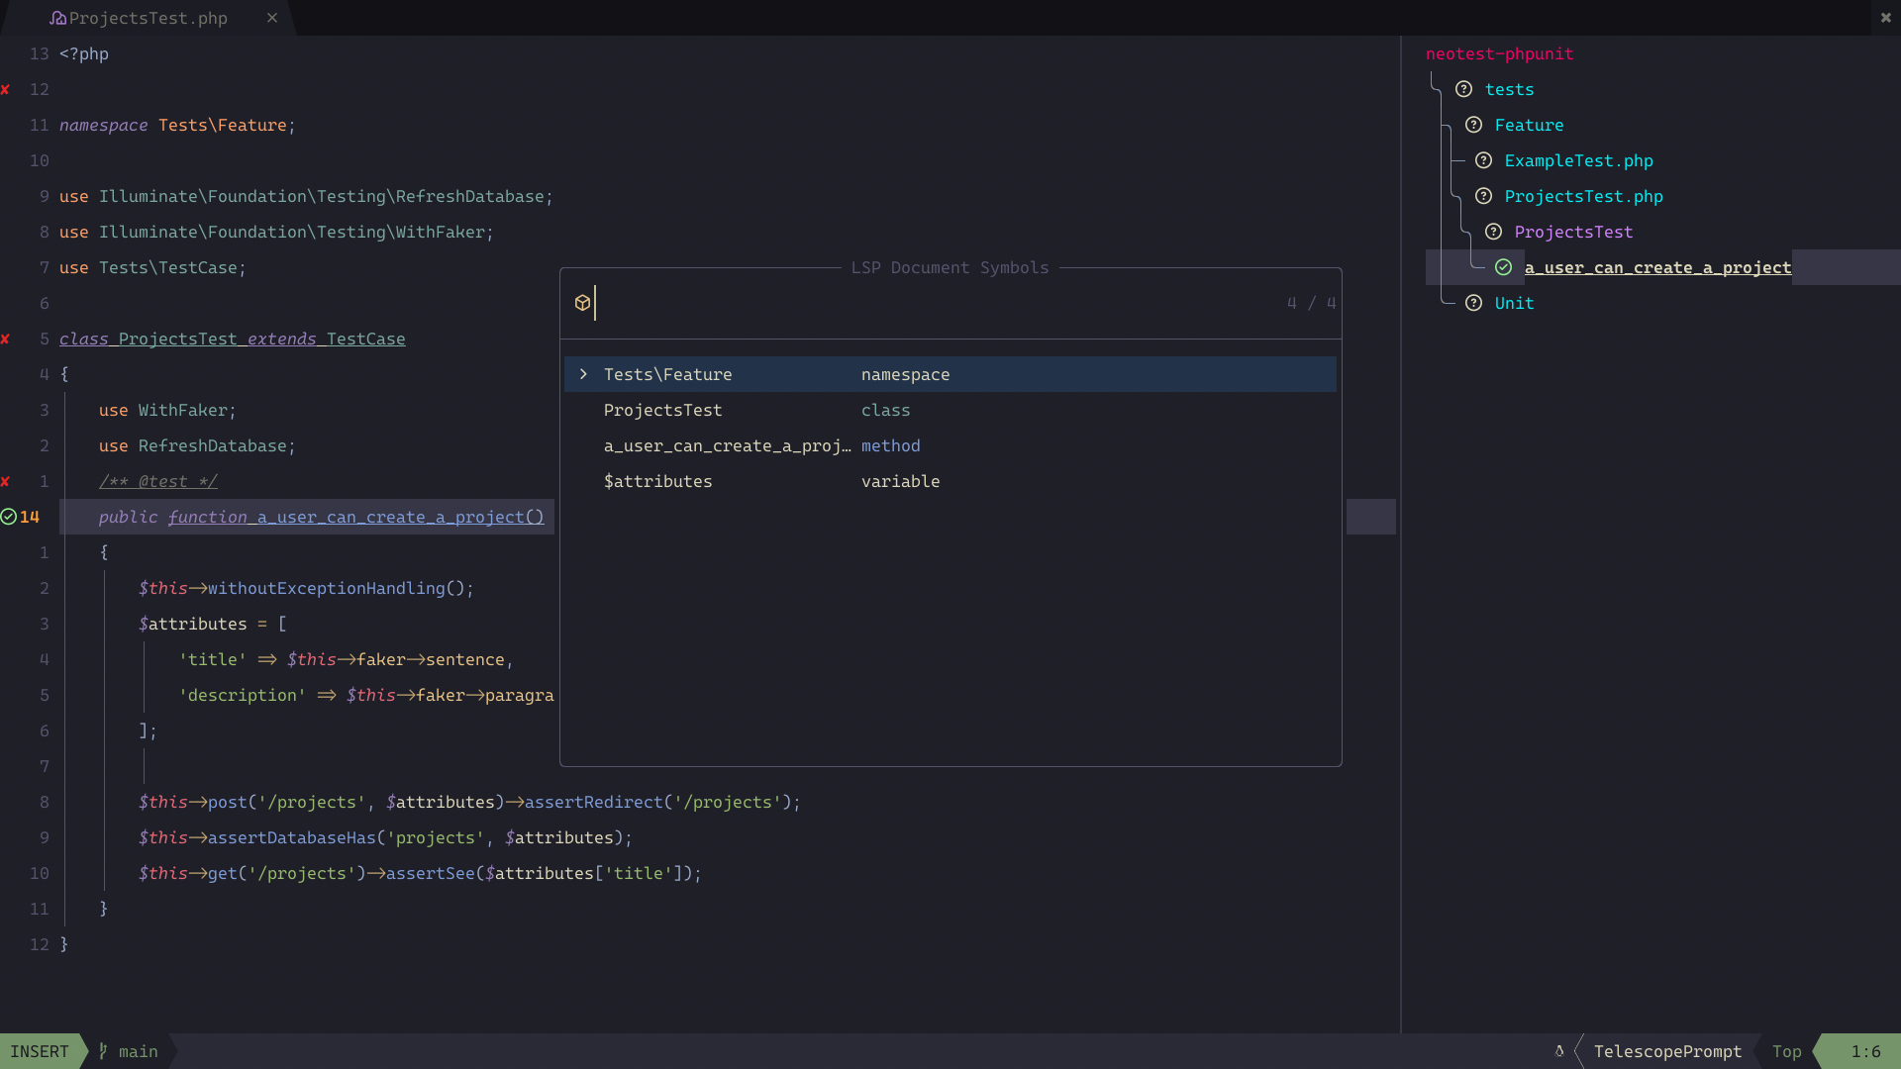Click the question-mark status icon beside Unit
This screenshot has height=1069, width=1901.
click(x=1474, y=303)
